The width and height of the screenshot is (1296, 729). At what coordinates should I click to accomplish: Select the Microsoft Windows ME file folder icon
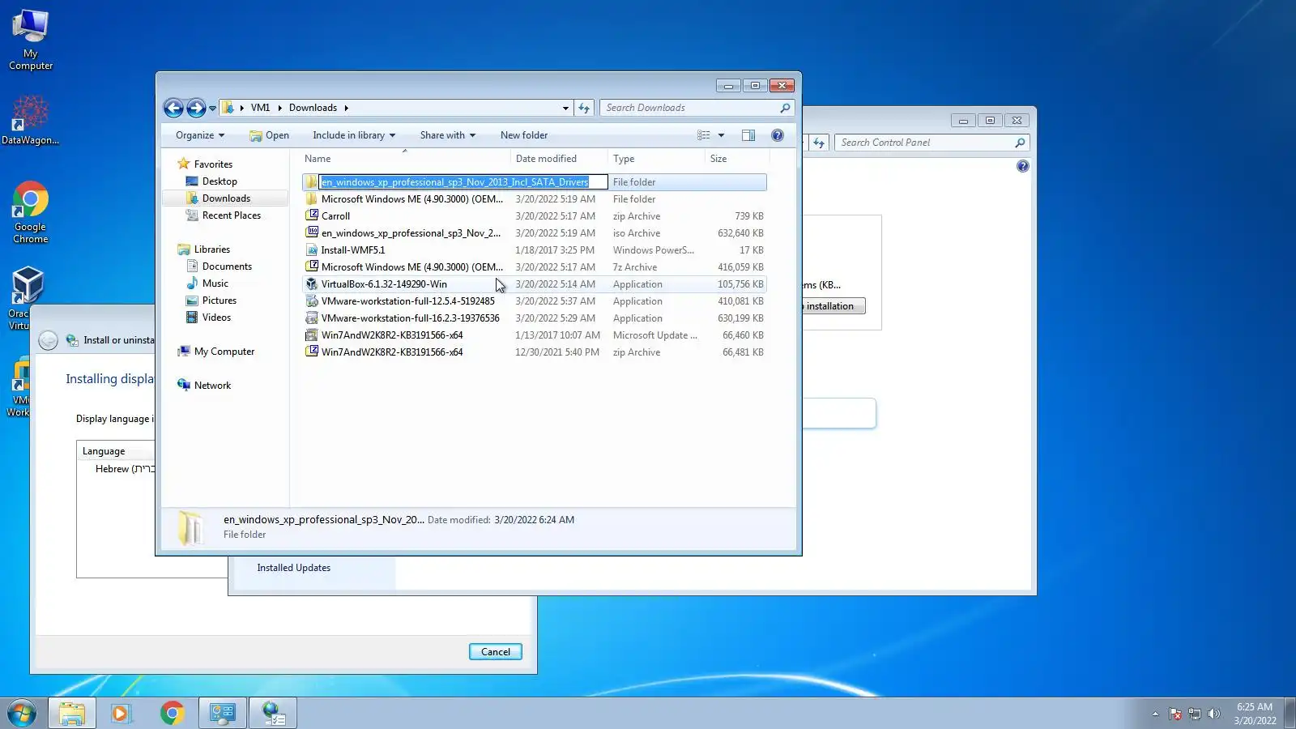[312, 199]
